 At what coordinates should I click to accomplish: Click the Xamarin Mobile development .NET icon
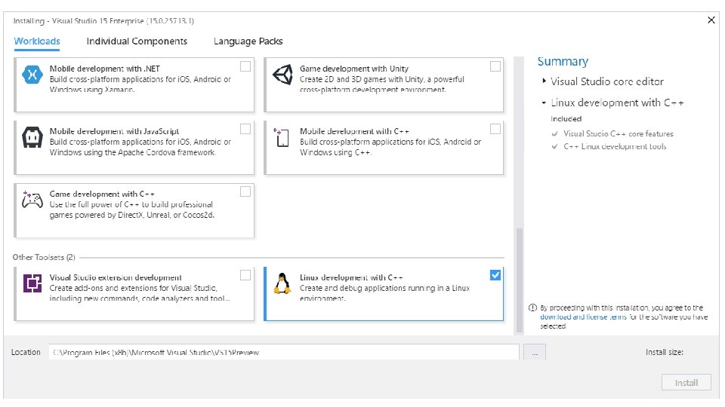32,75
